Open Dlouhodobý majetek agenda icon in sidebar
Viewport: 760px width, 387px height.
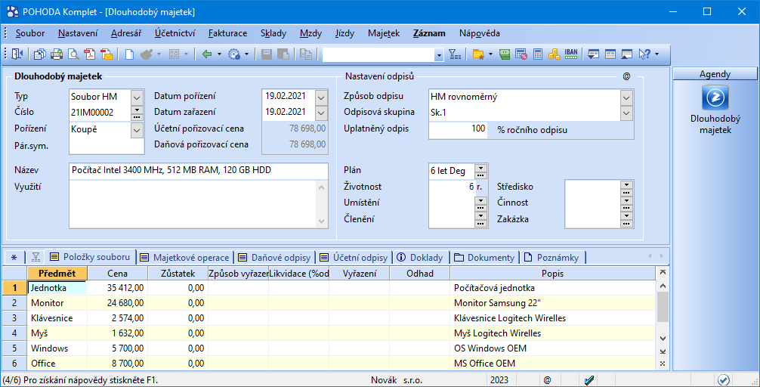click(715, 98)
